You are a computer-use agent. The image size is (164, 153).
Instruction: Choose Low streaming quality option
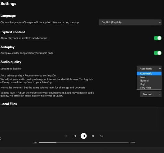click(x=149, y=77)
